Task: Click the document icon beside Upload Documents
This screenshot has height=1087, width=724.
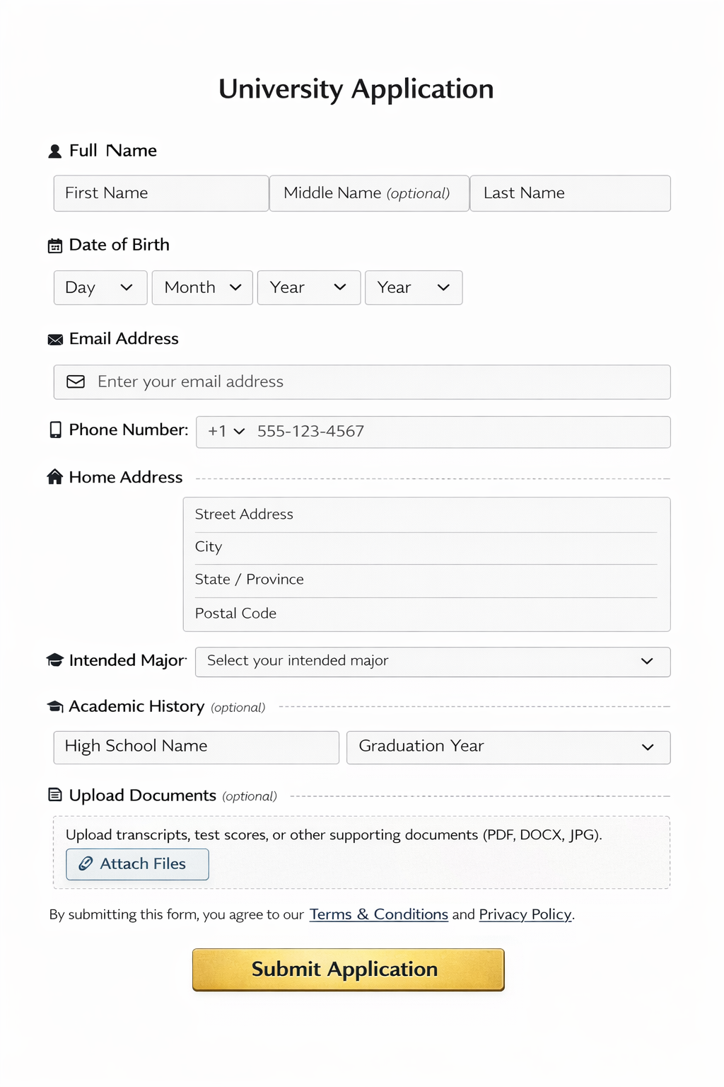Action: 55,795
